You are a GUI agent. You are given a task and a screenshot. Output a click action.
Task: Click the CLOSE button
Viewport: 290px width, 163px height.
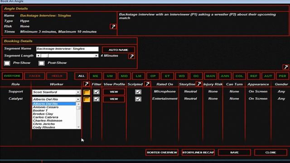coord(271,153)
